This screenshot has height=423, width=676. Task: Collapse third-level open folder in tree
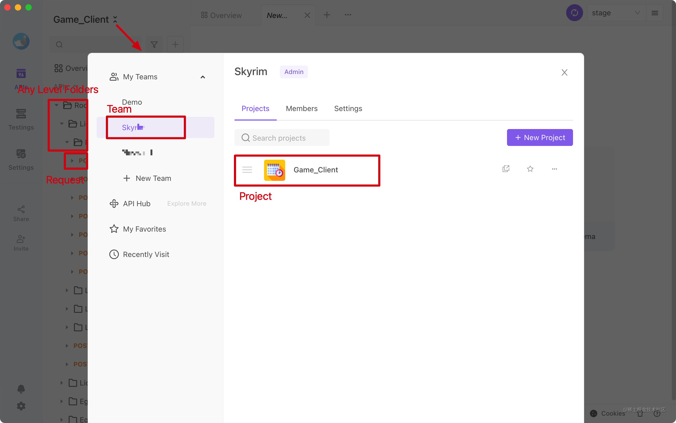[x=67, y=142]
